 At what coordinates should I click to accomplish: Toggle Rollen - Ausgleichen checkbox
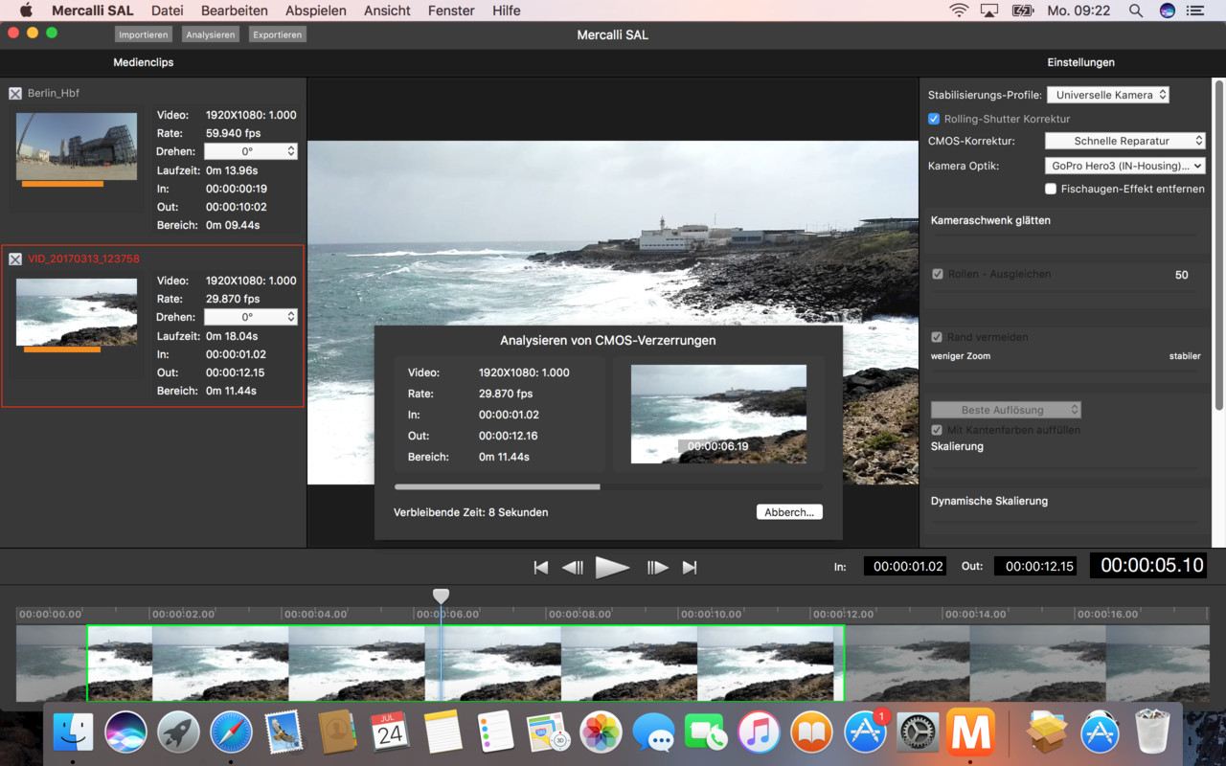938,274
